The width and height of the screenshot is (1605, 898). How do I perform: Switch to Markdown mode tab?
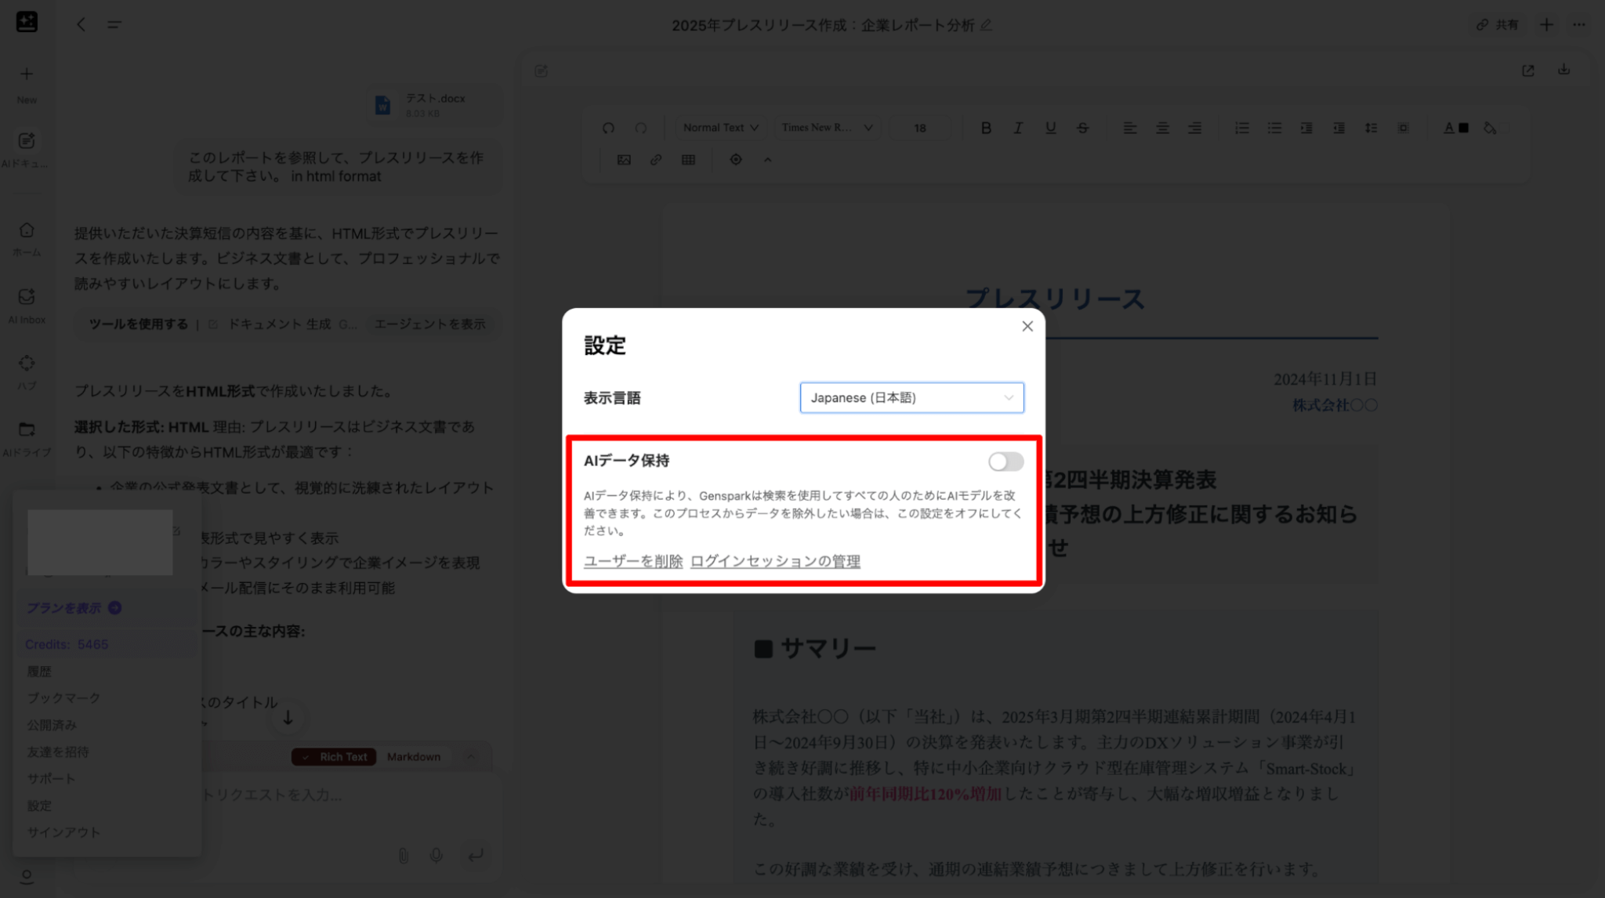point(413,757)
